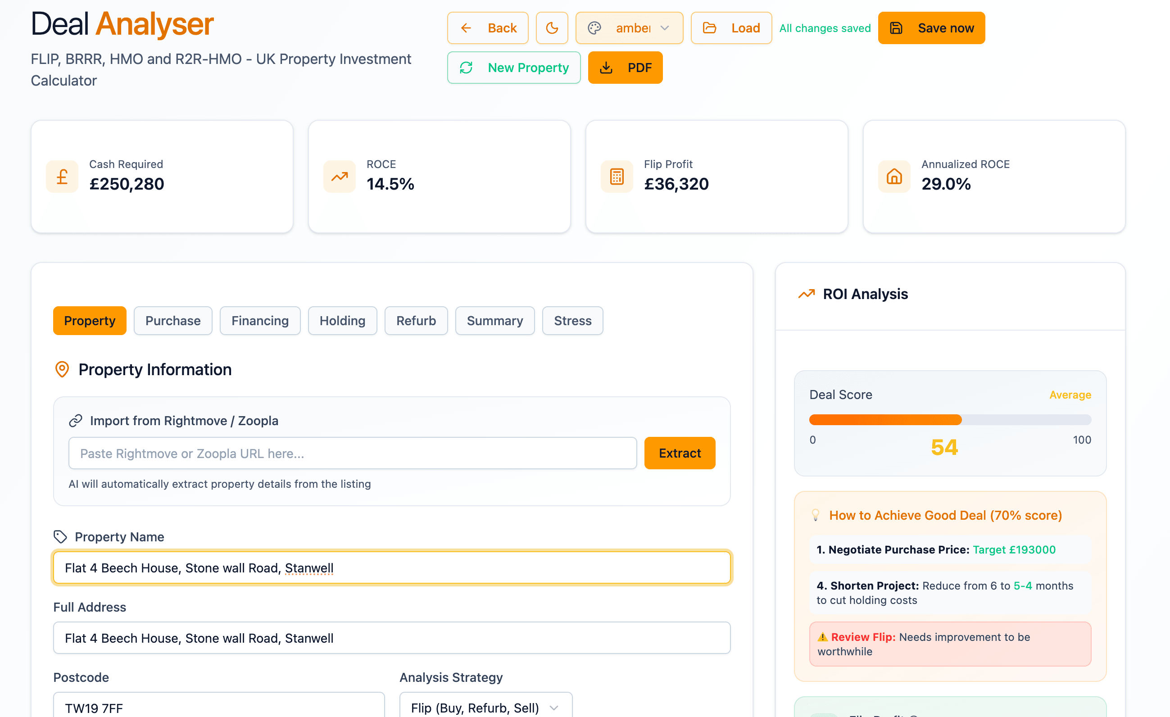Click the Average rating label

click(x=1070, y=395)
